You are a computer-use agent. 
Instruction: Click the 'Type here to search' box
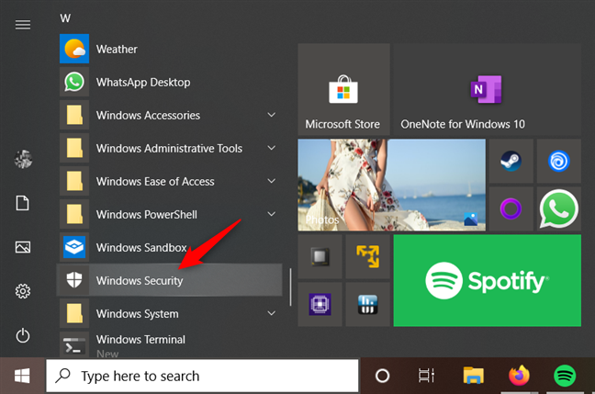pyautogui.click(x=202, y=376)
